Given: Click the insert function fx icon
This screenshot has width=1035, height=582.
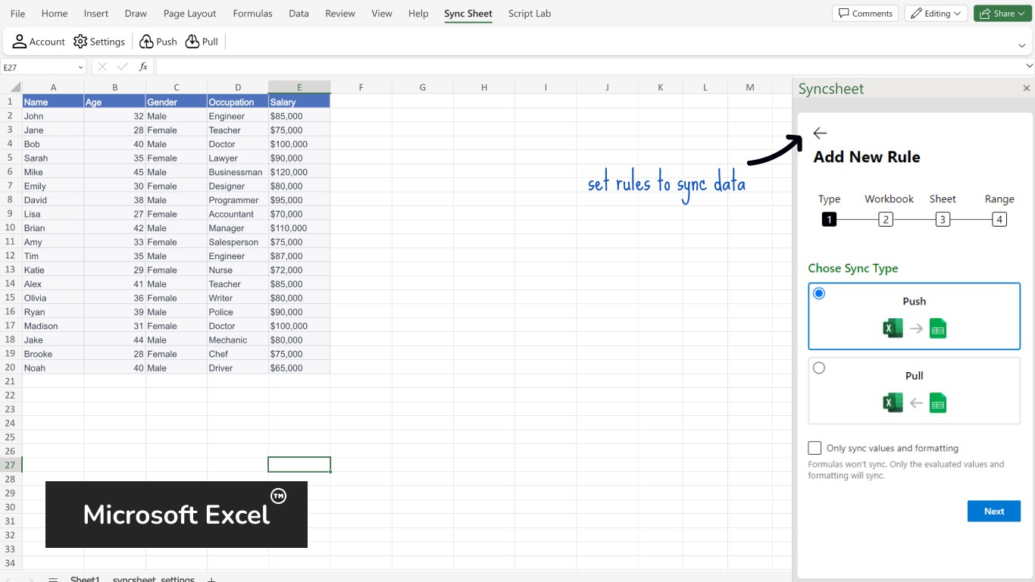Looking at the screenshot, I should (143, 67).
